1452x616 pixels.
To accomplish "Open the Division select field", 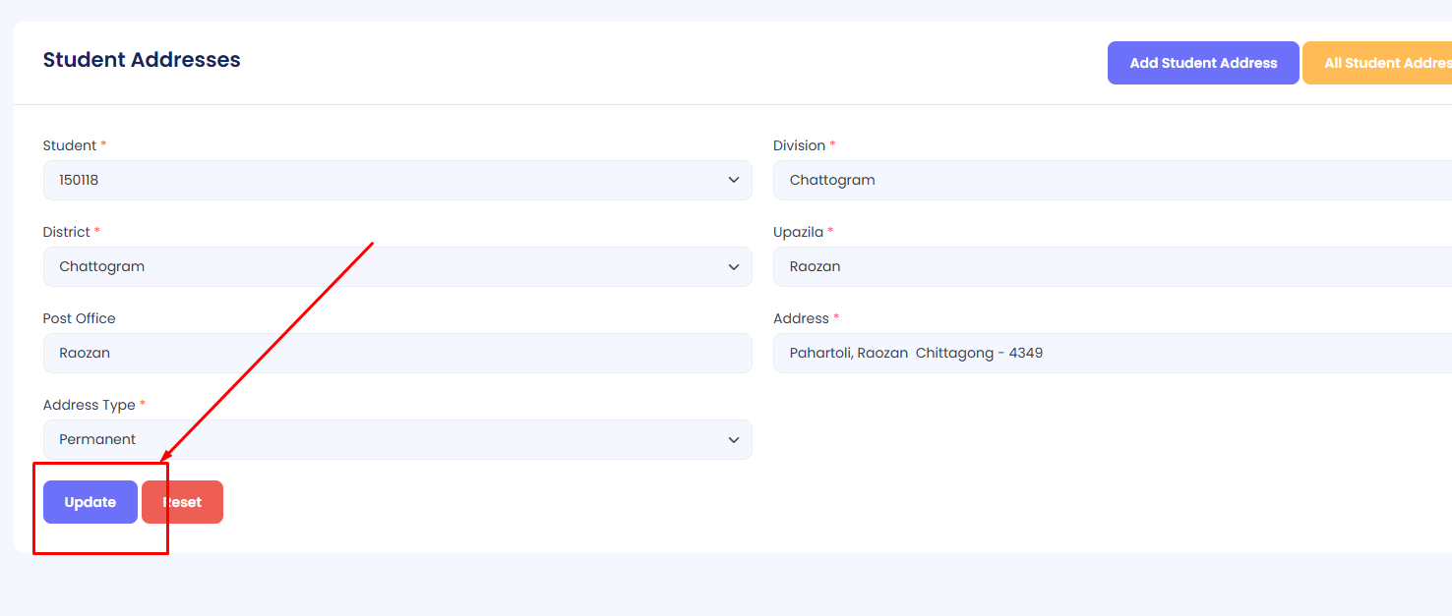I will 1112,181.
